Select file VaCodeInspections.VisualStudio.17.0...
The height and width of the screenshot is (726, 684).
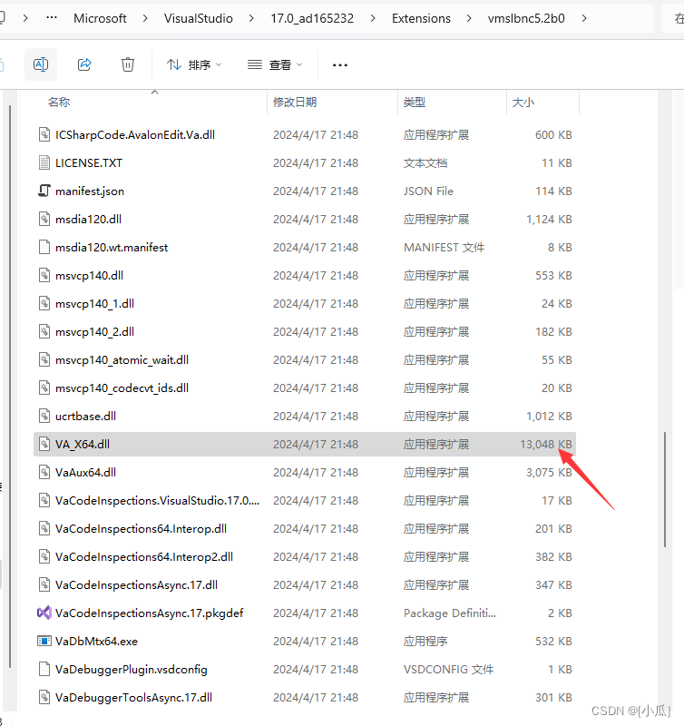coord(305,501)
